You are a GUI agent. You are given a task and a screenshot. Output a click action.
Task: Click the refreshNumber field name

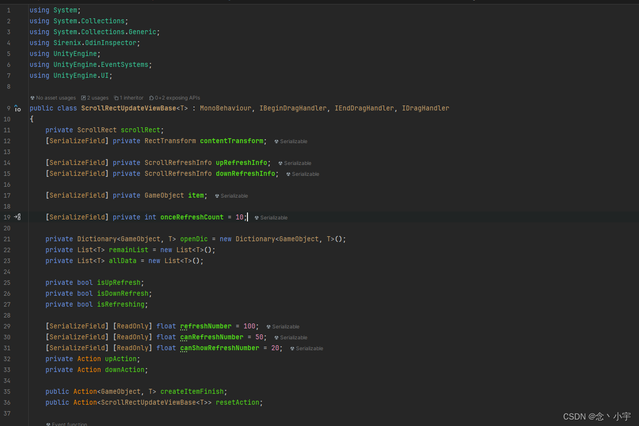(206, 326)
